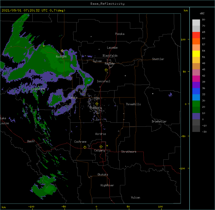
Task: Click the yellow diamond marker above Calgary label
Action: click(101, 147)
